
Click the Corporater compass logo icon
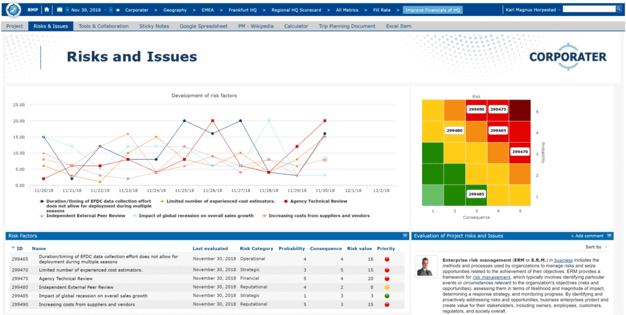[x=13, y=9]
